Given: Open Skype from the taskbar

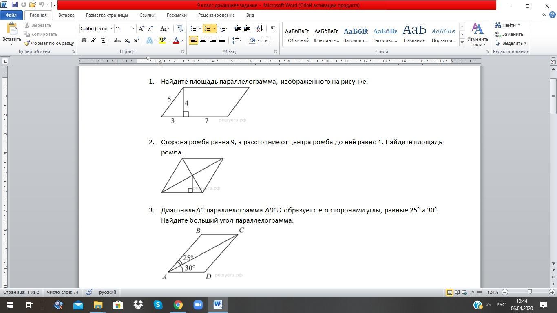Looking at the screenshot, I should (158, 305).
